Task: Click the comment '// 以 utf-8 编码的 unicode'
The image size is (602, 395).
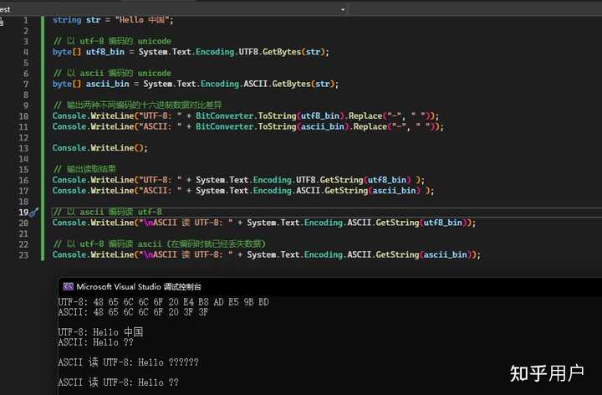Action: click(x=112, y=41)
